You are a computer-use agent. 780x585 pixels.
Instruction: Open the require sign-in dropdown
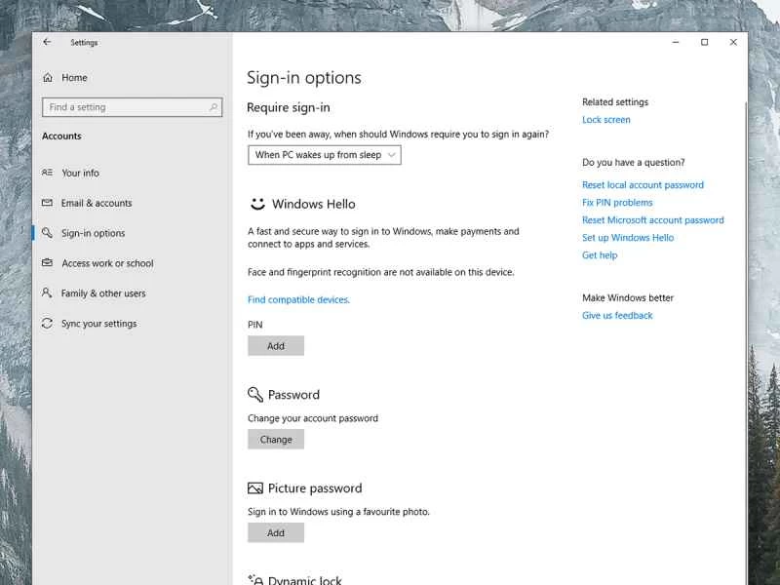[323, 154]
